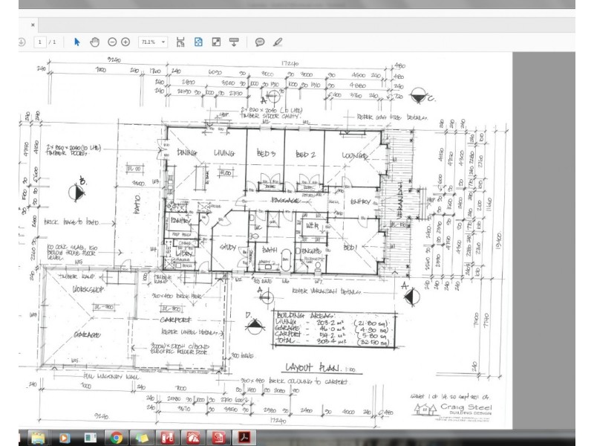Screen dimensions: 594x446
Task: Click the page number input field
Action: pos(41,42)
